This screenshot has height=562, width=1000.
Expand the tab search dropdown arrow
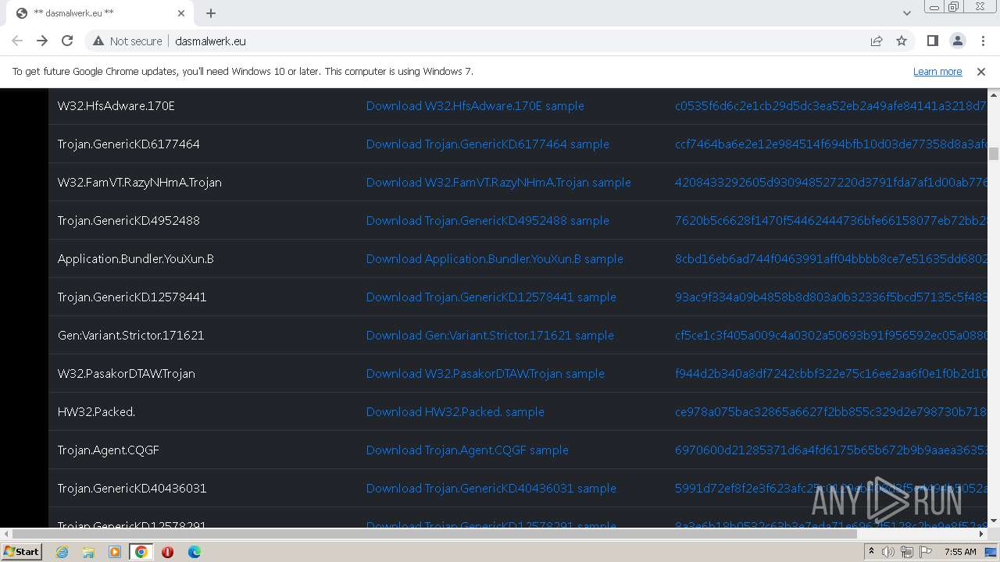tap(906, 13)
